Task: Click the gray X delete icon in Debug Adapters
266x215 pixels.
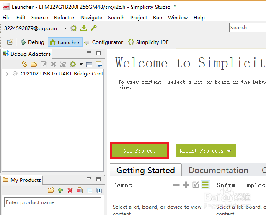Action: (53, 64)
